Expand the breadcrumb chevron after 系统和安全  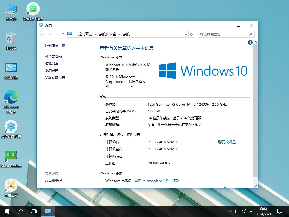pyautogui.click(x=119, y=34)
